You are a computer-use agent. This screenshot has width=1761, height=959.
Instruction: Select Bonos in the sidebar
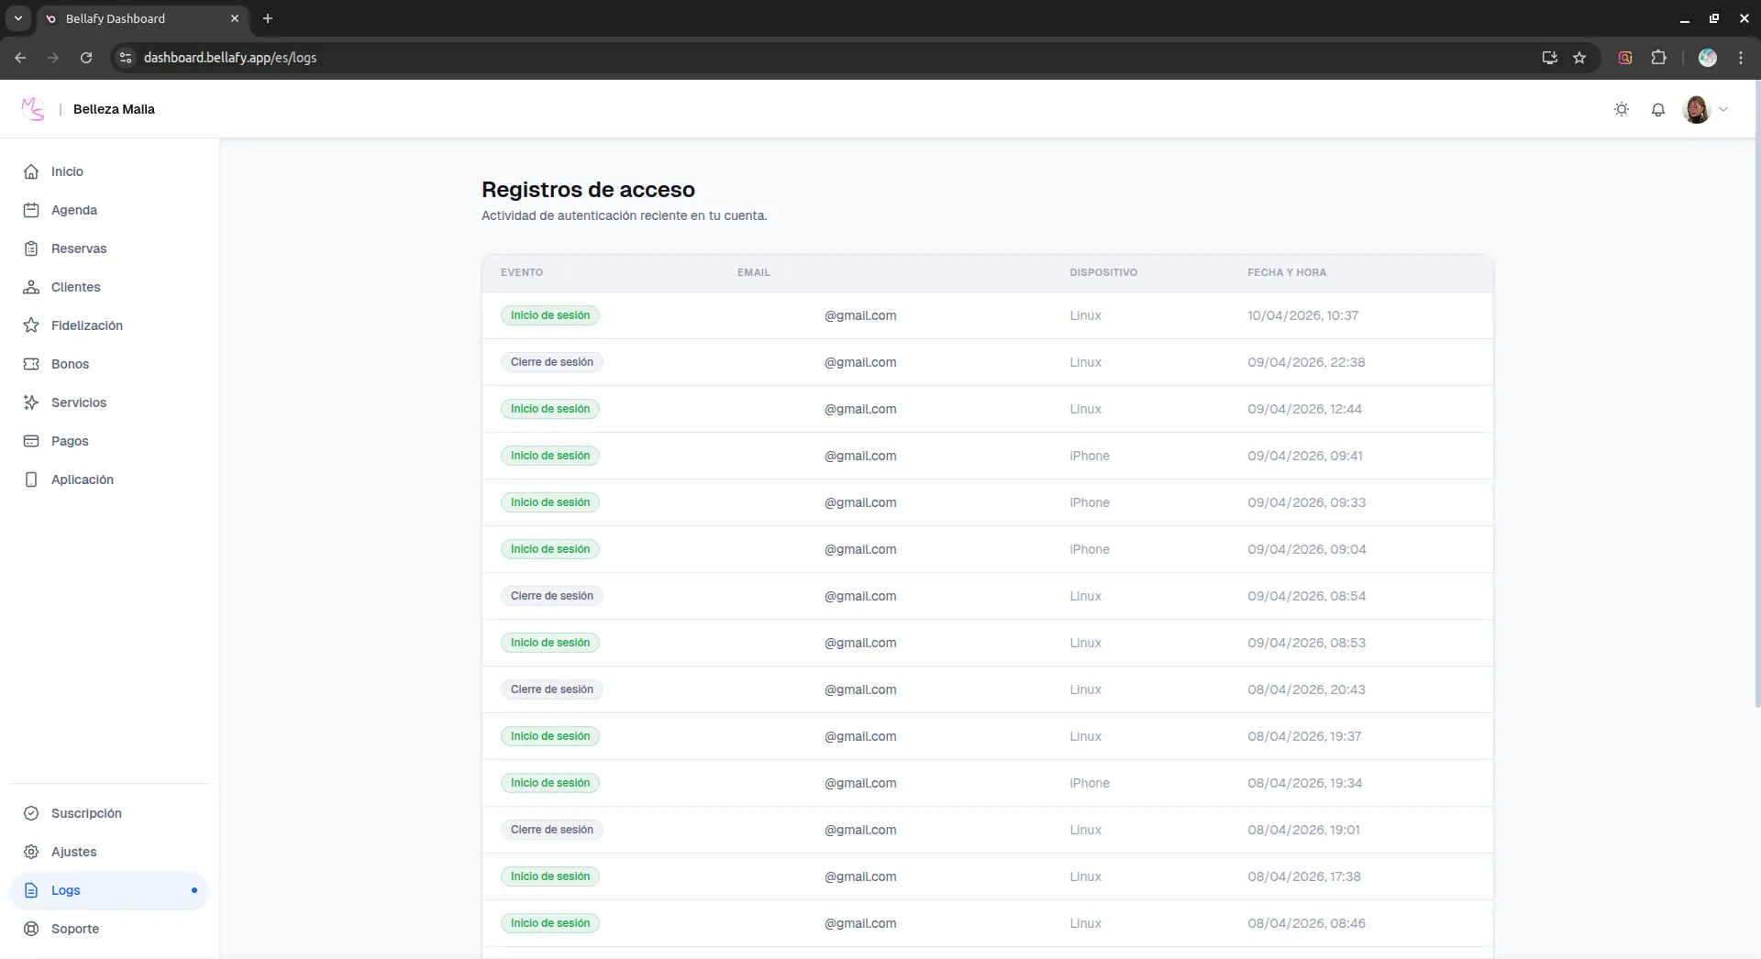(x=69, y=364)
